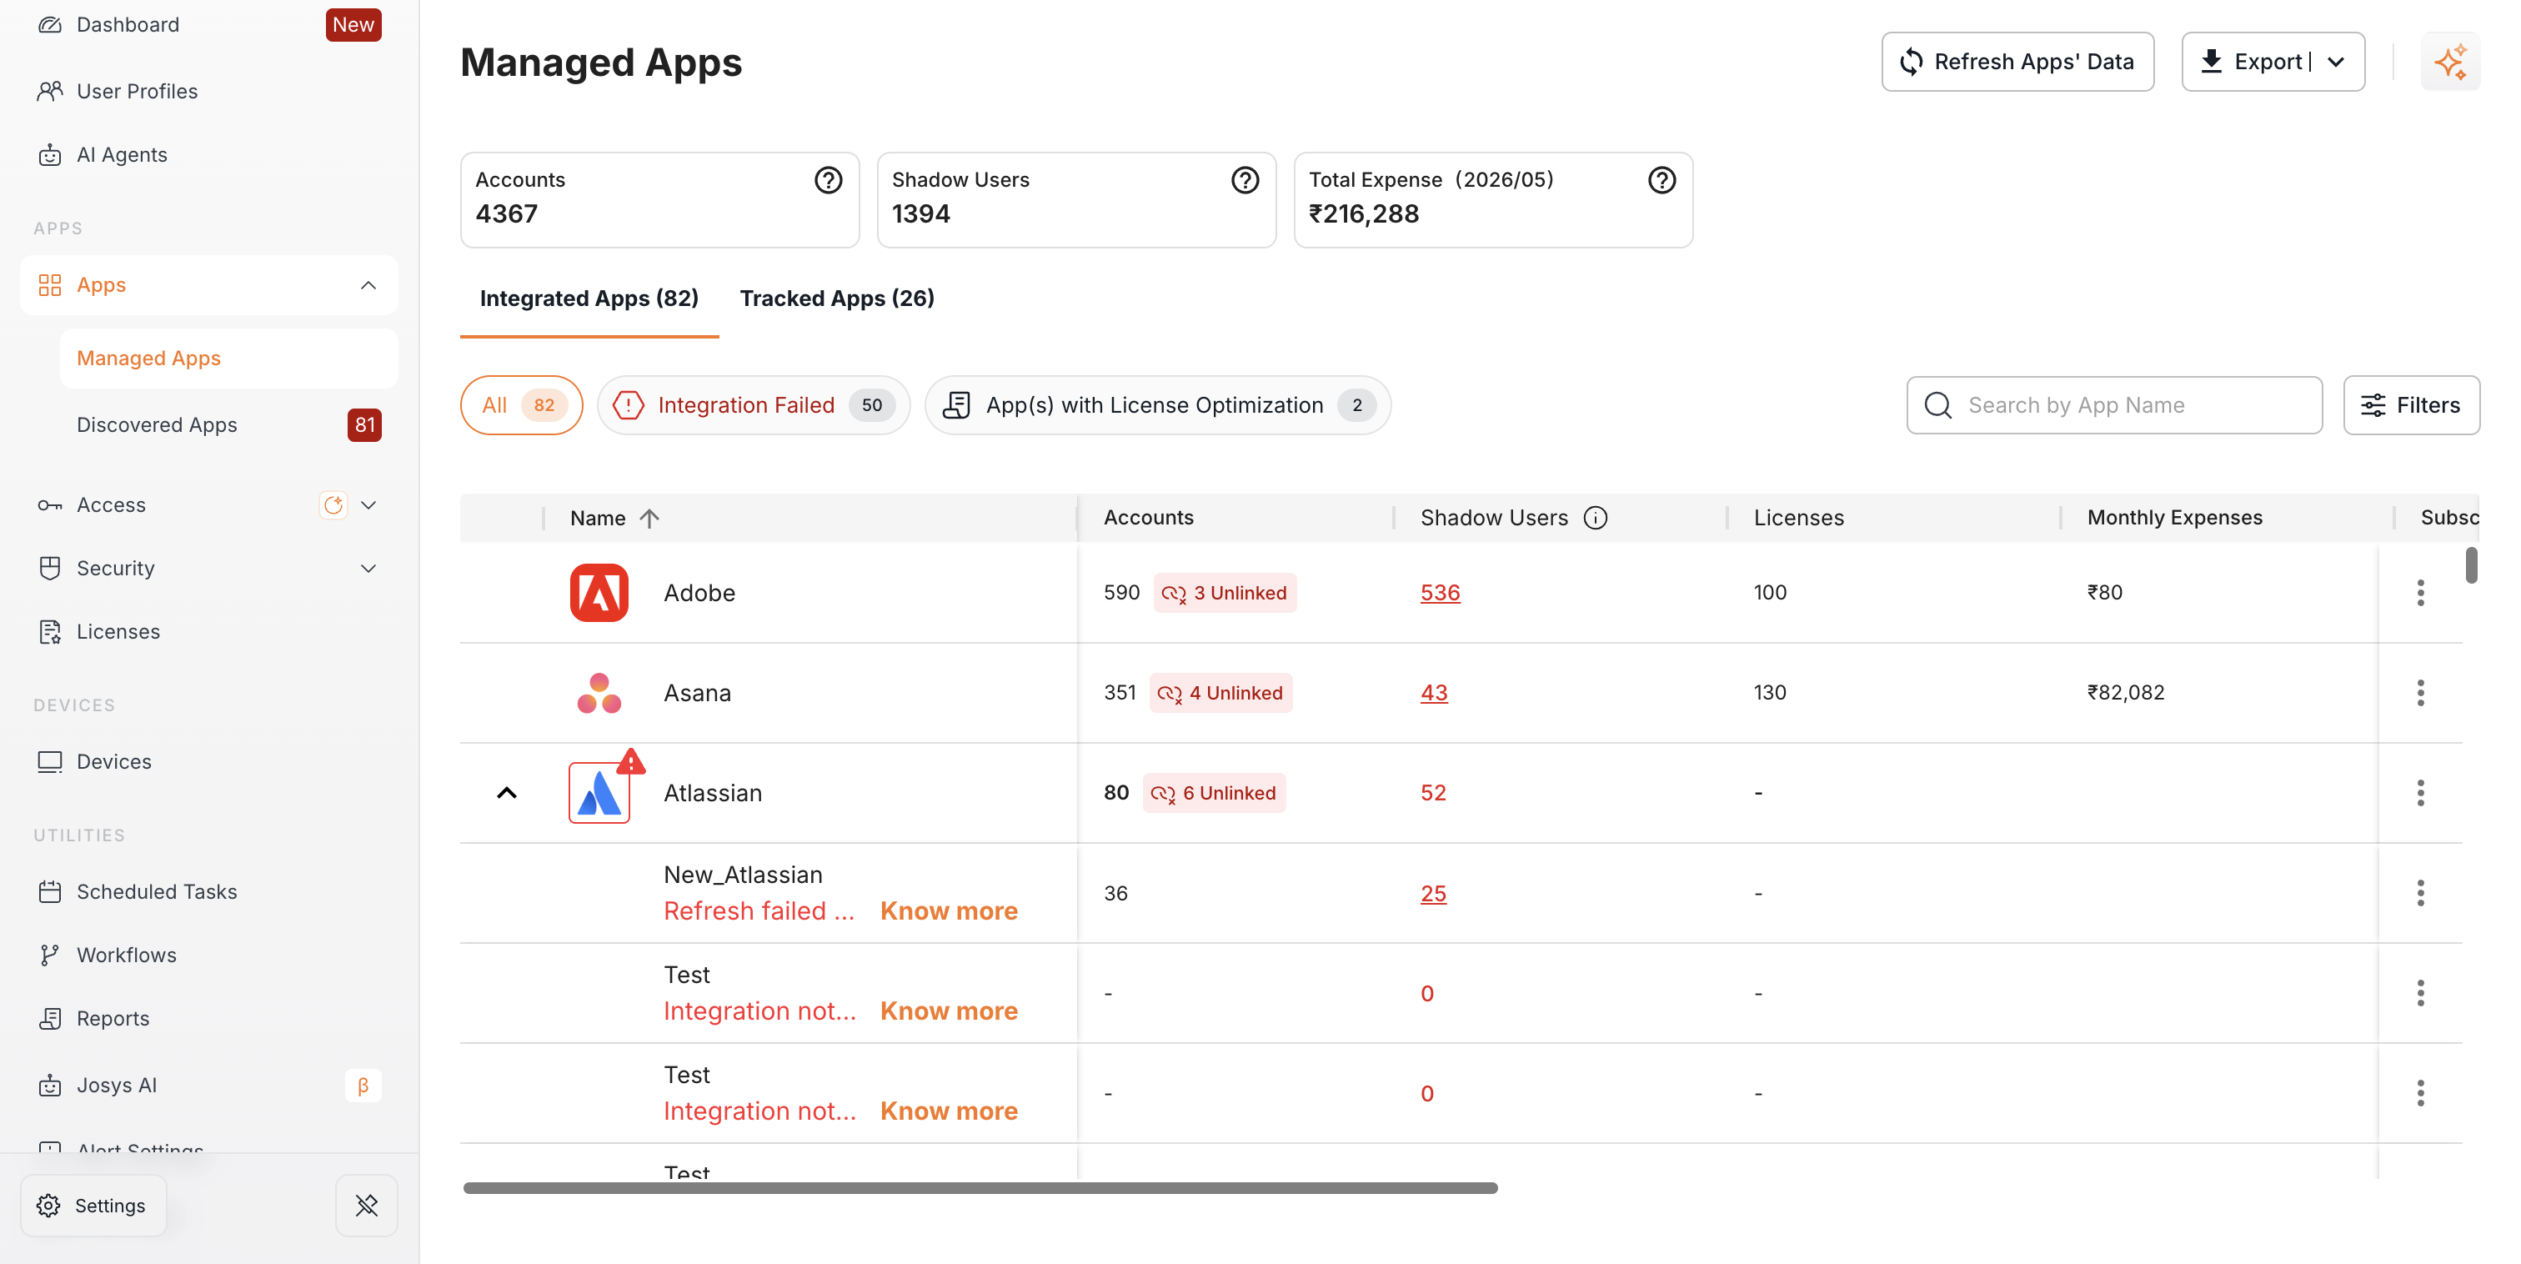2521x1264 pixels.
Task: Switch to Tracked Apps (26) tab
Action: [x=837, y=298]
